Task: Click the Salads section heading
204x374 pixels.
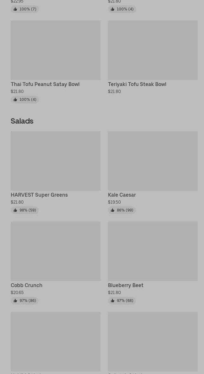Action: point(22,121)
